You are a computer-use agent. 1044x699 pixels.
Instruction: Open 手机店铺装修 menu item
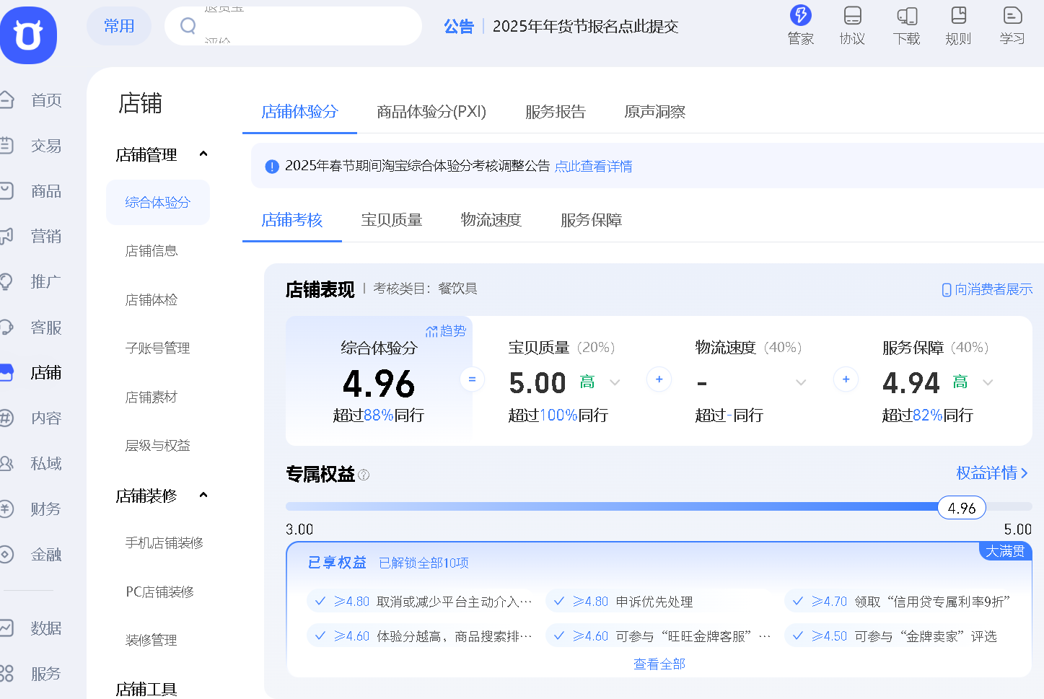point(165,543)
